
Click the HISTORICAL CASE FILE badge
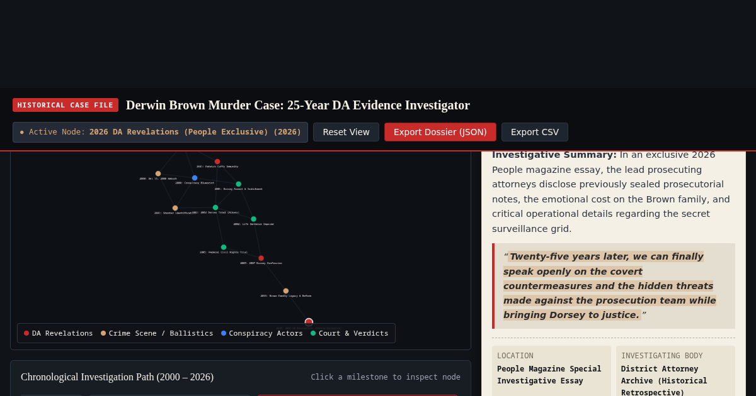click(66, 105)
